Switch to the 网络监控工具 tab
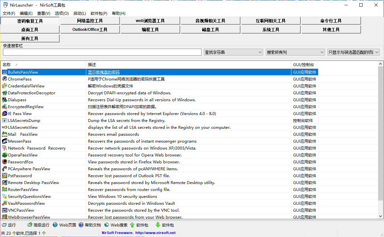384x237 pixels. tap(90, 21)
